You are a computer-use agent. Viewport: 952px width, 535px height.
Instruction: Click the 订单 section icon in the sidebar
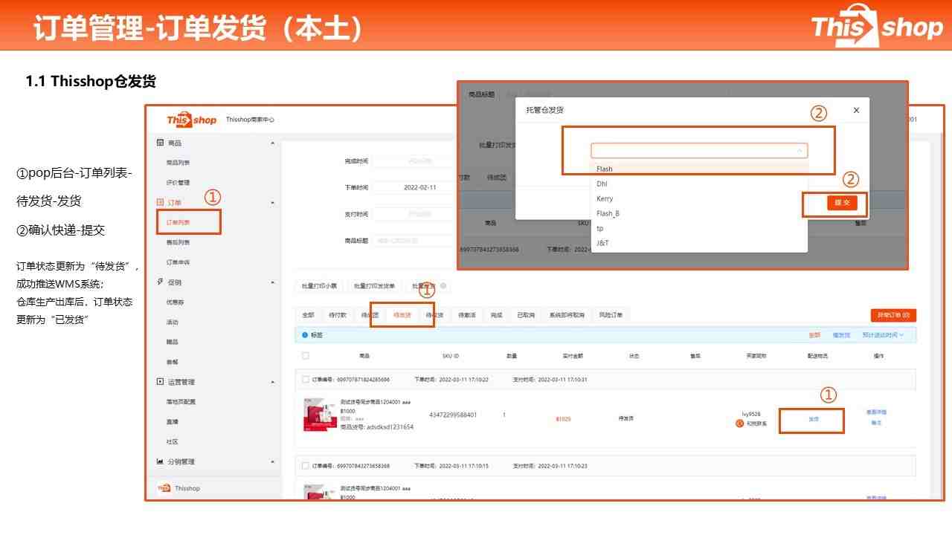[x=160, y=202]
